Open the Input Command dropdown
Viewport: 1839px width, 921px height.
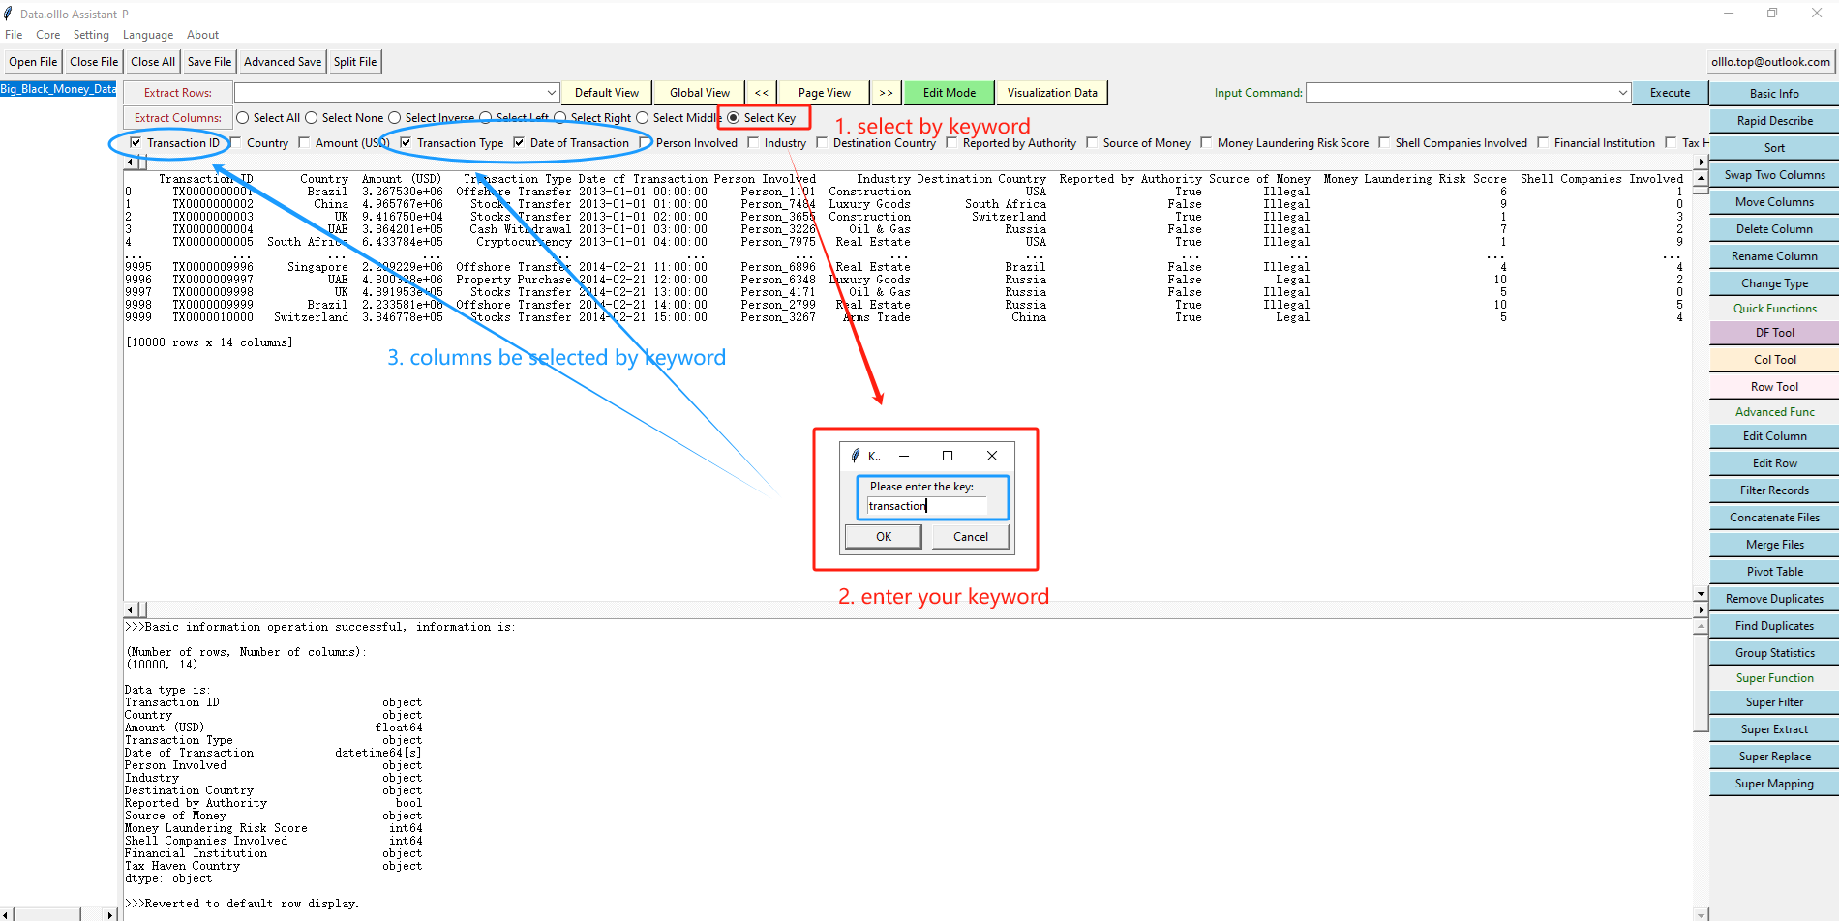coord(1622,93)
